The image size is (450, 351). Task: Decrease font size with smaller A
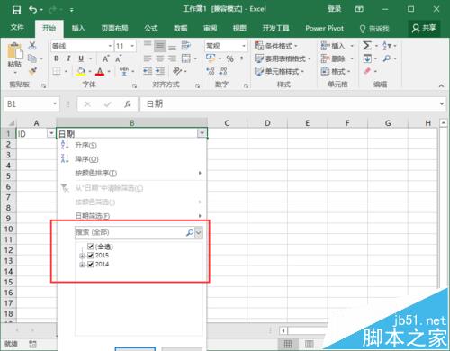click(118, 58)
